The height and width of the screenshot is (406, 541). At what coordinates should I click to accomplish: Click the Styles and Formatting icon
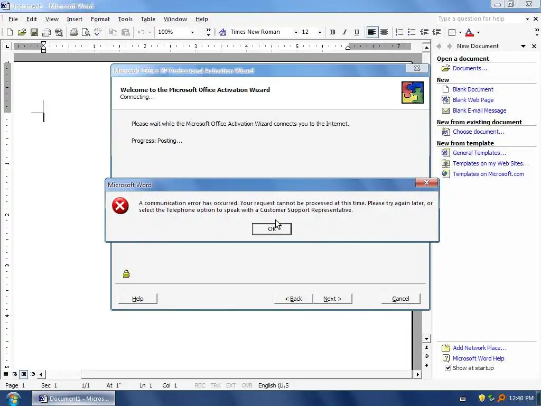(222, 32)
